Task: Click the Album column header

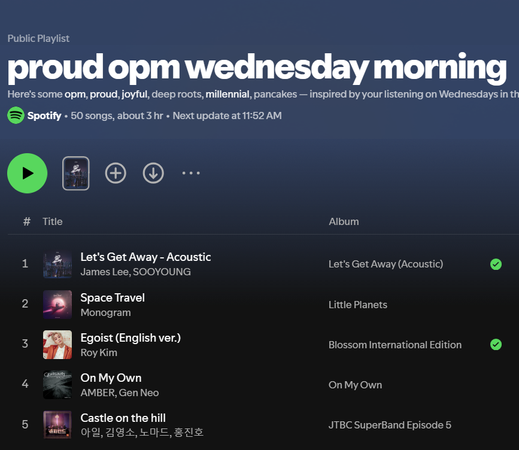Action: tap(344, 221)
